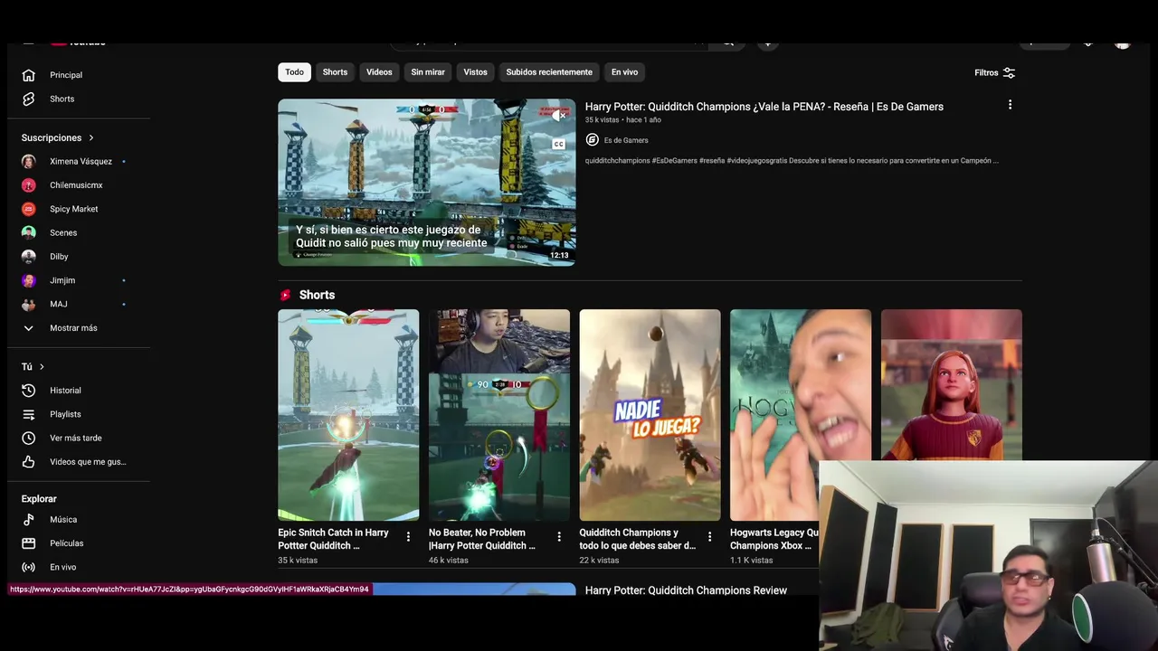The height and width of the screenshot is (651, 1158).
Task: Open Películas icon in Explorar
Action: [28, 543]
